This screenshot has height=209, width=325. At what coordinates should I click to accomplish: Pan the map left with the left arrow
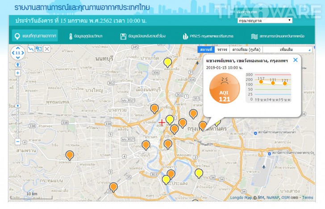pyautogui.click(x=13, y=53)
